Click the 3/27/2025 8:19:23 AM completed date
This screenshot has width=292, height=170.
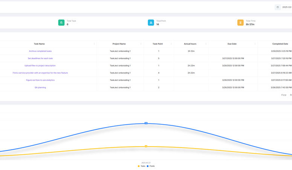[x=281, y=73]
